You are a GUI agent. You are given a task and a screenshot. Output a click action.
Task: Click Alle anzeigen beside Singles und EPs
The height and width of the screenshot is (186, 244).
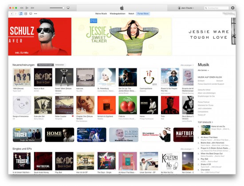point(187,149)
